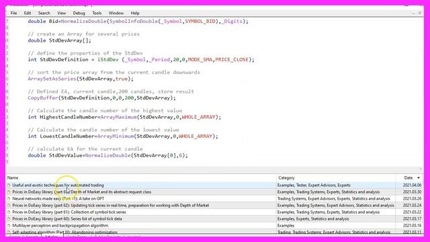
Task: Click the comment calculate EA for the current candle
Action: pyautogui.click(x=85, y=149)
